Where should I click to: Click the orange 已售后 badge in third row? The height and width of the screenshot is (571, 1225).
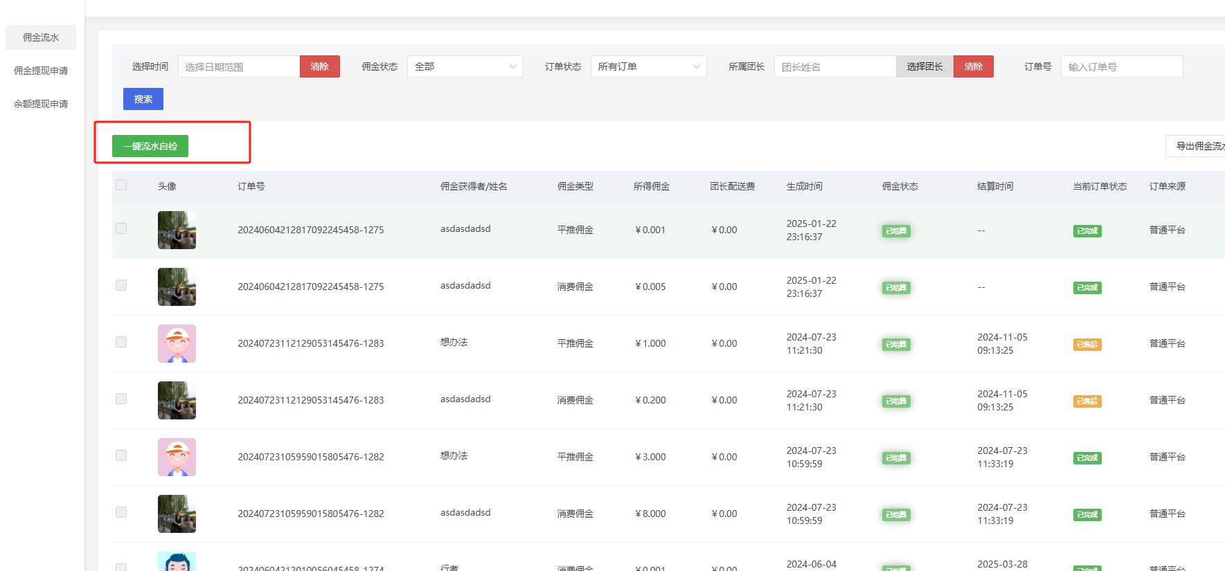coord(1087,345)
